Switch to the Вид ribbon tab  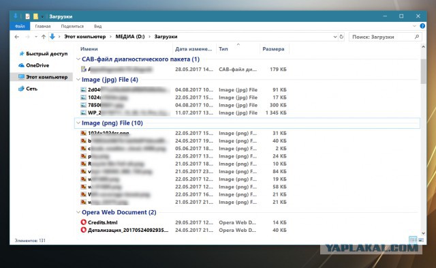pyautogui.click(x=98, y=26)
